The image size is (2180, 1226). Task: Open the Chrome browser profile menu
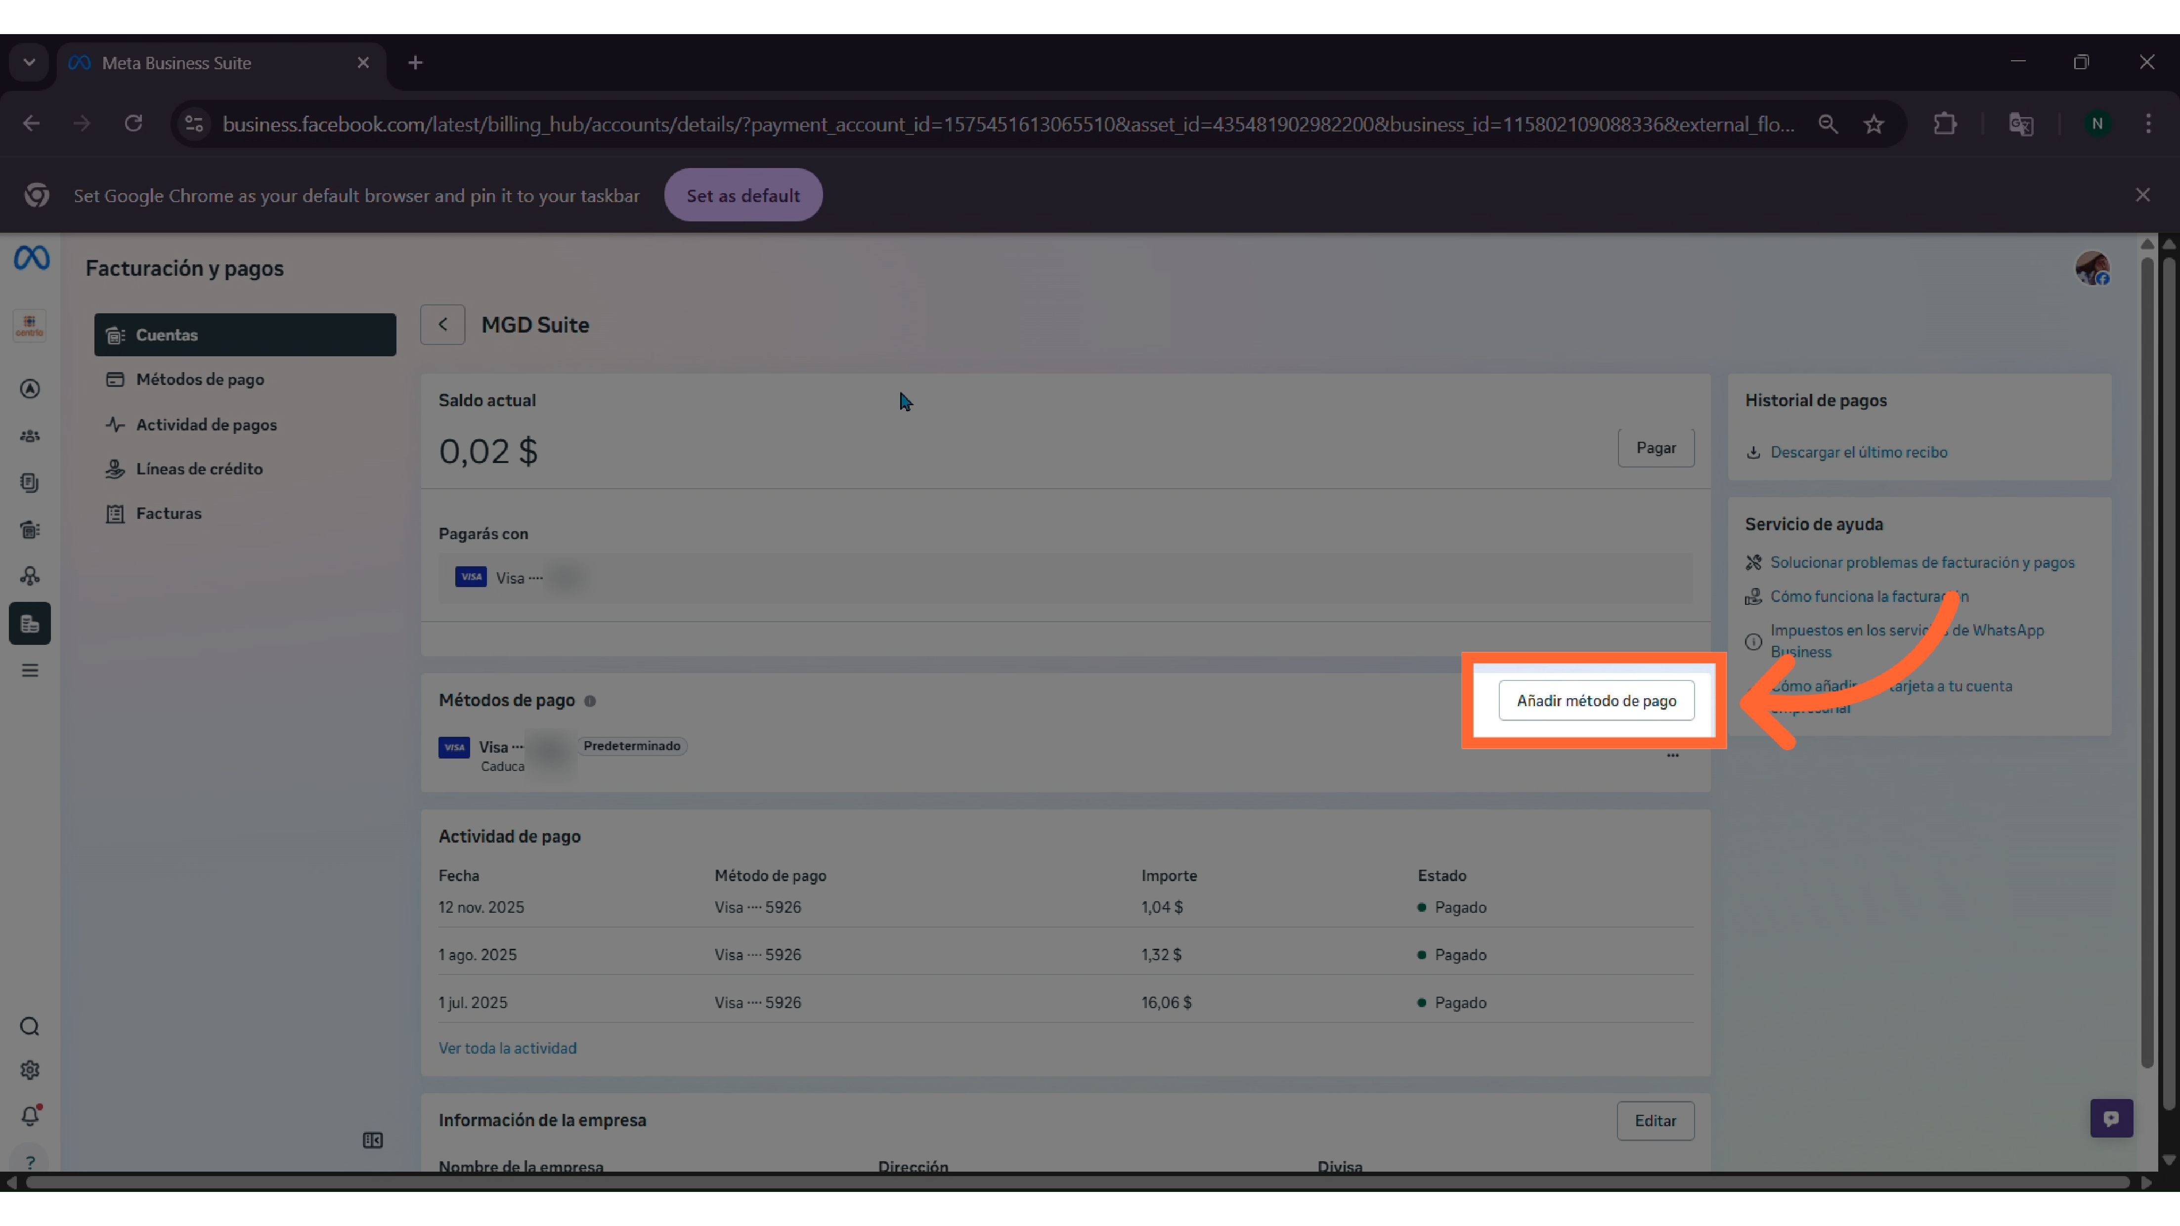[2097, 124]
